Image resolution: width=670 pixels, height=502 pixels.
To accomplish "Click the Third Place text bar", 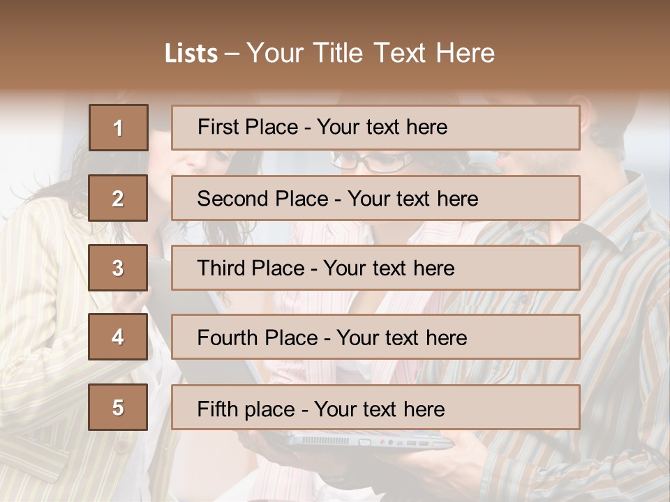I will (375, 268).
